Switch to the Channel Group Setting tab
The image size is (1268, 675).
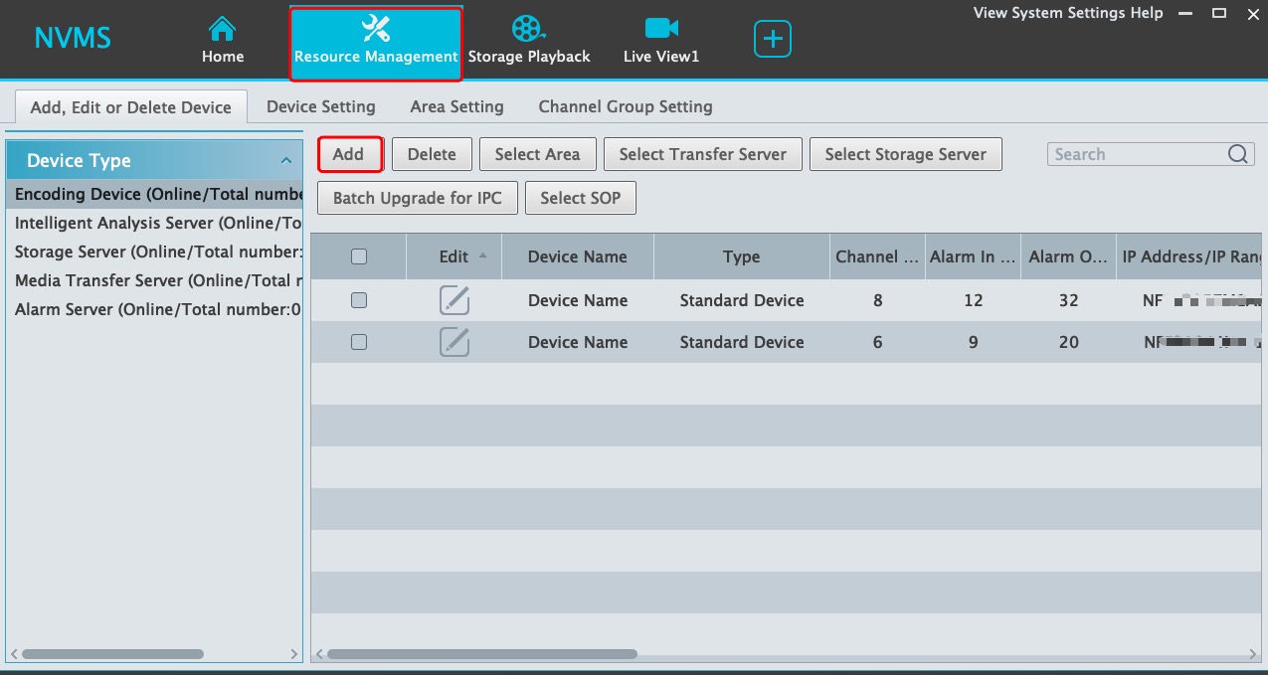[x=625, y=106]
